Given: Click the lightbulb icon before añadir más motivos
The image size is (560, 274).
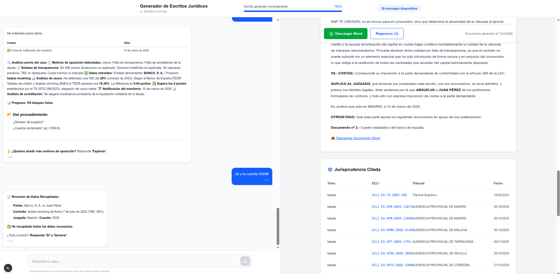Looking at the screenshot, I should (x=9, y=151).
